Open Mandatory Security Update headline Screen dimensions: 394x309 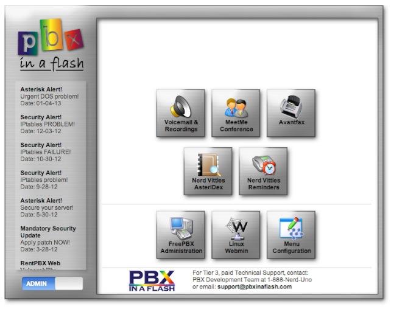coord(48,232)
